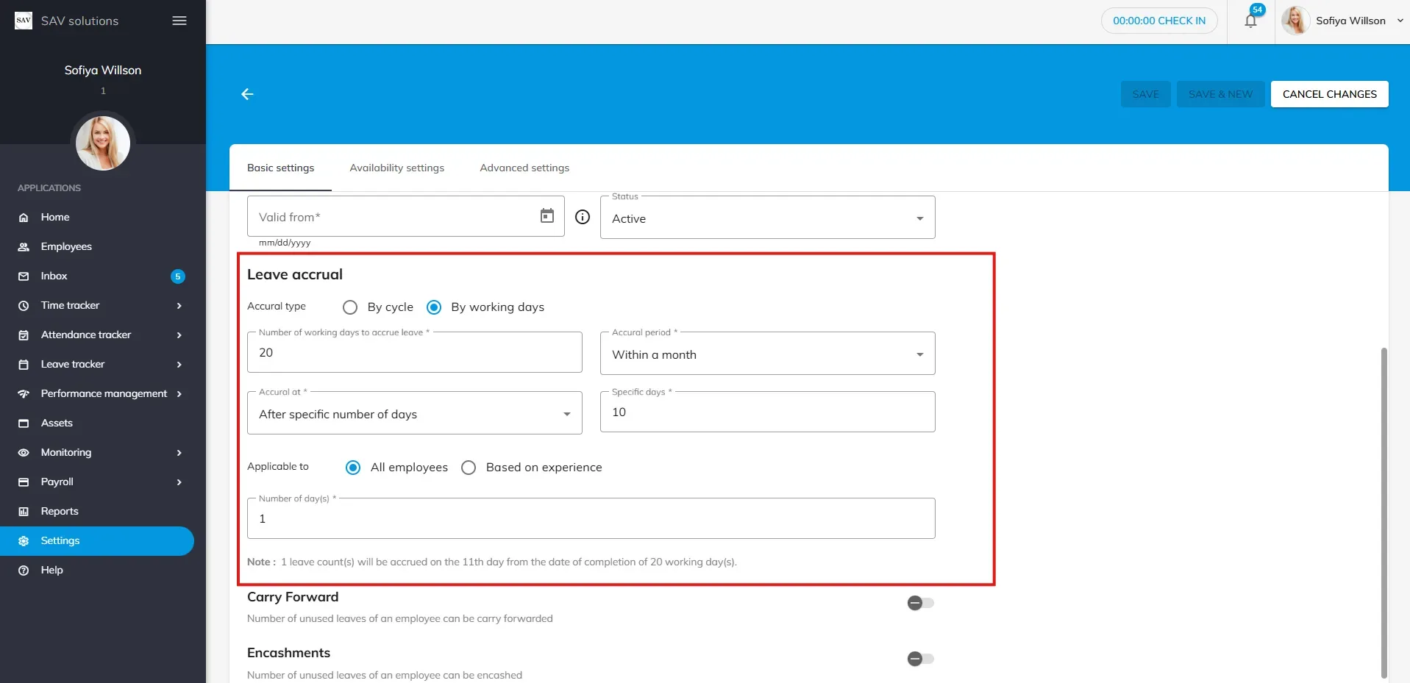Click Payroll card icon in sidebar
This screenshot has height=683, width=1410.
(x=24, y=482)
